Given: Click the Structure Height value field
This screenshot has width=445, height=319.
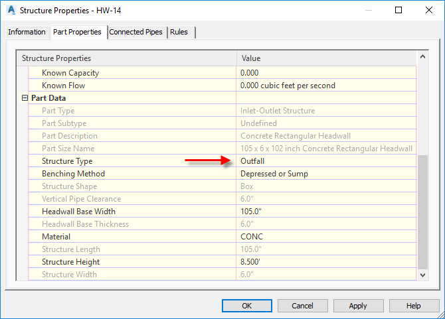Looking at the screenshot, I should 325,262.
